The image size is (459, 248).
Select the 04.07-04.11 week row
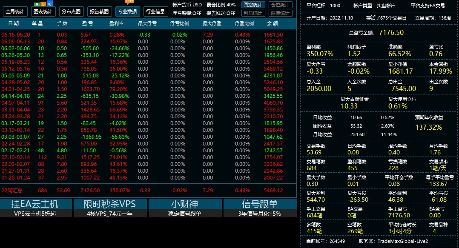point(148,103)
